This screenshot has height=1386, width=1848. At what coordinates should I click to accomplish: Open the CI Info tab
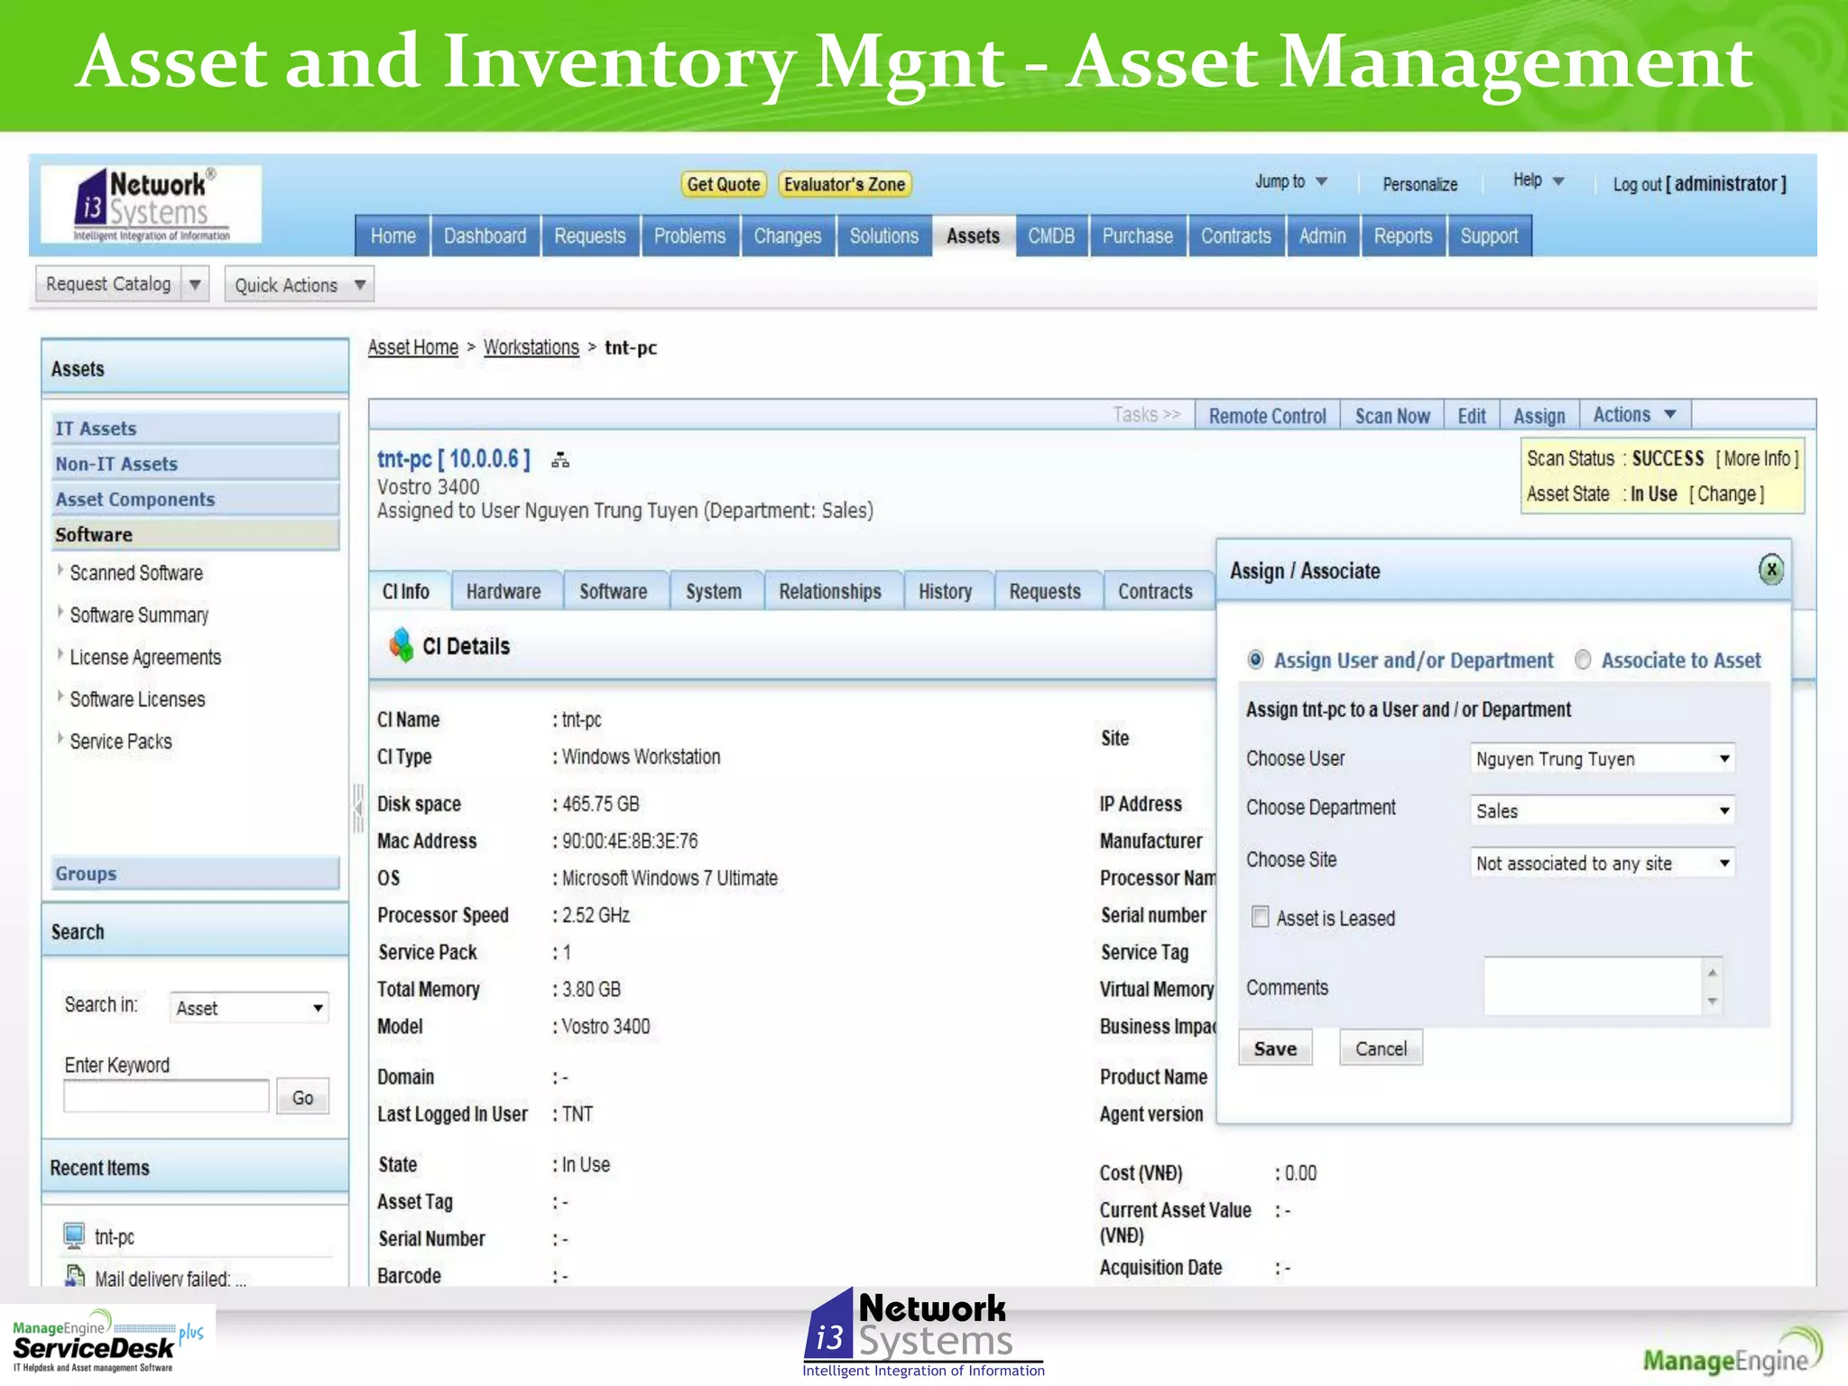coord(406,592)
